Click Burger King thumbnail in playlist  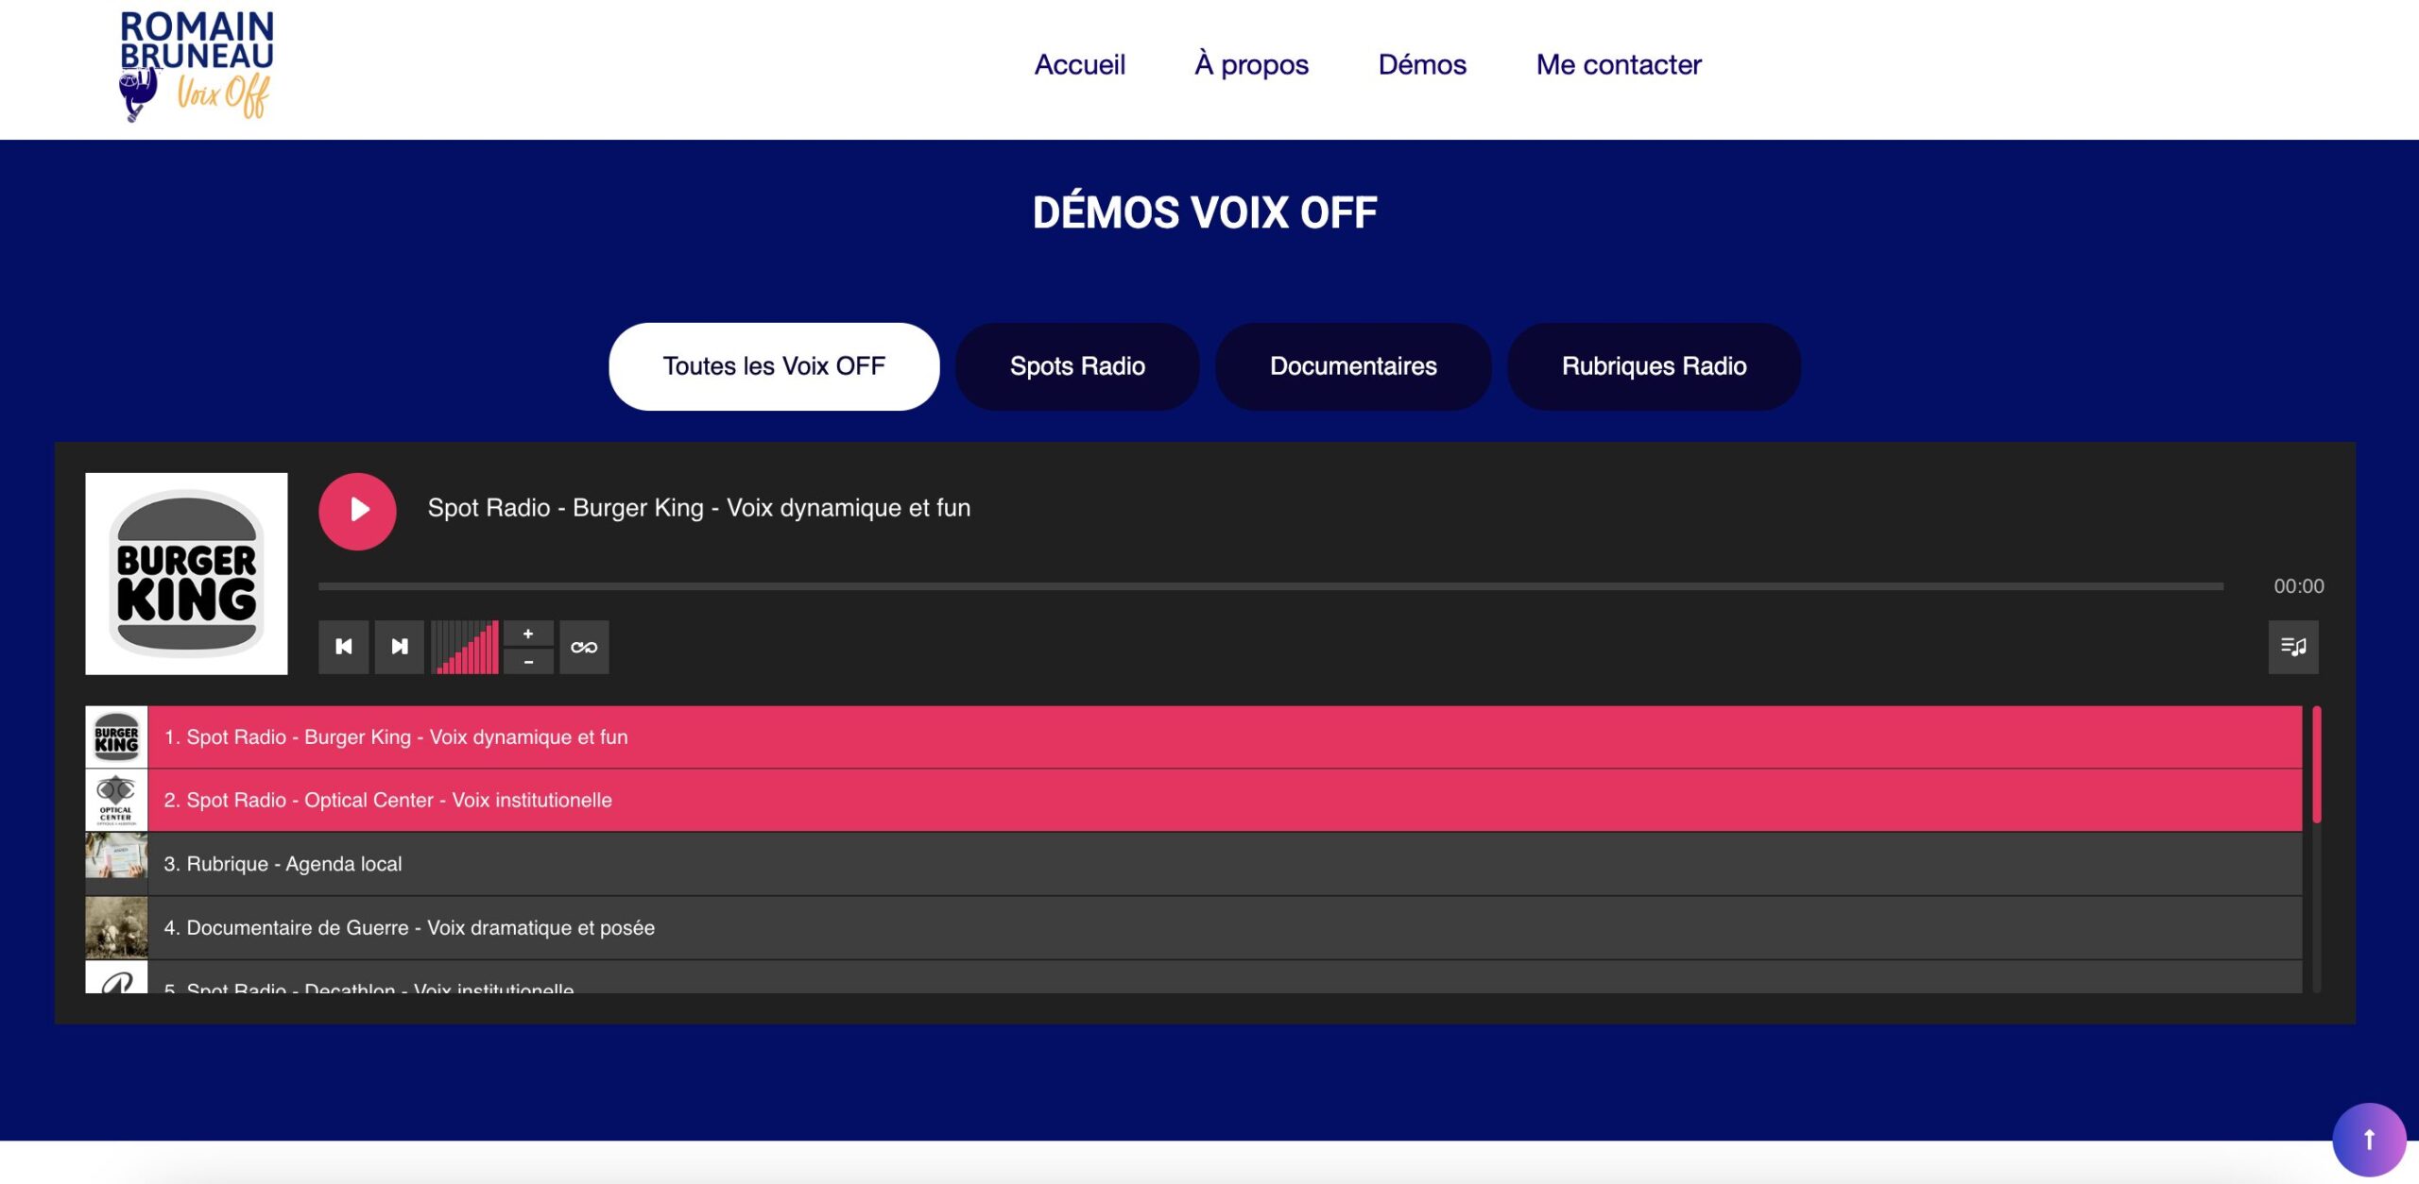[x=116, y=737]
